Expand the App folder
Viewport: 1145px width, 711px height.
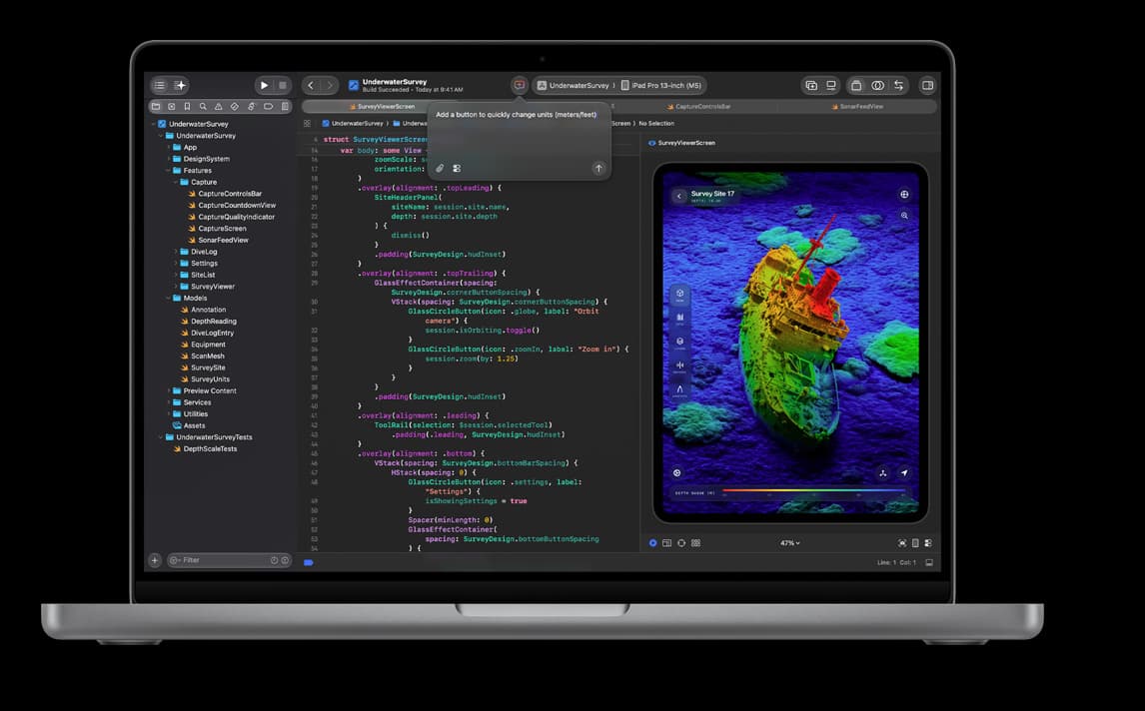(x=169, y=148)
